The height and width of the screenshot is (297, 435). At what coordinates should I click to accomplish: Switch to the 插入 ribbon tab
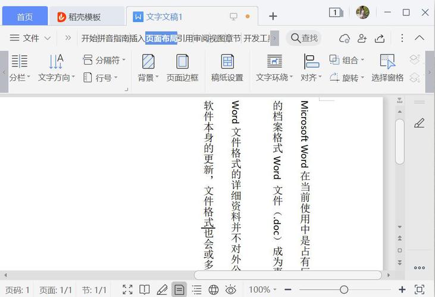(x=137, y=38)
